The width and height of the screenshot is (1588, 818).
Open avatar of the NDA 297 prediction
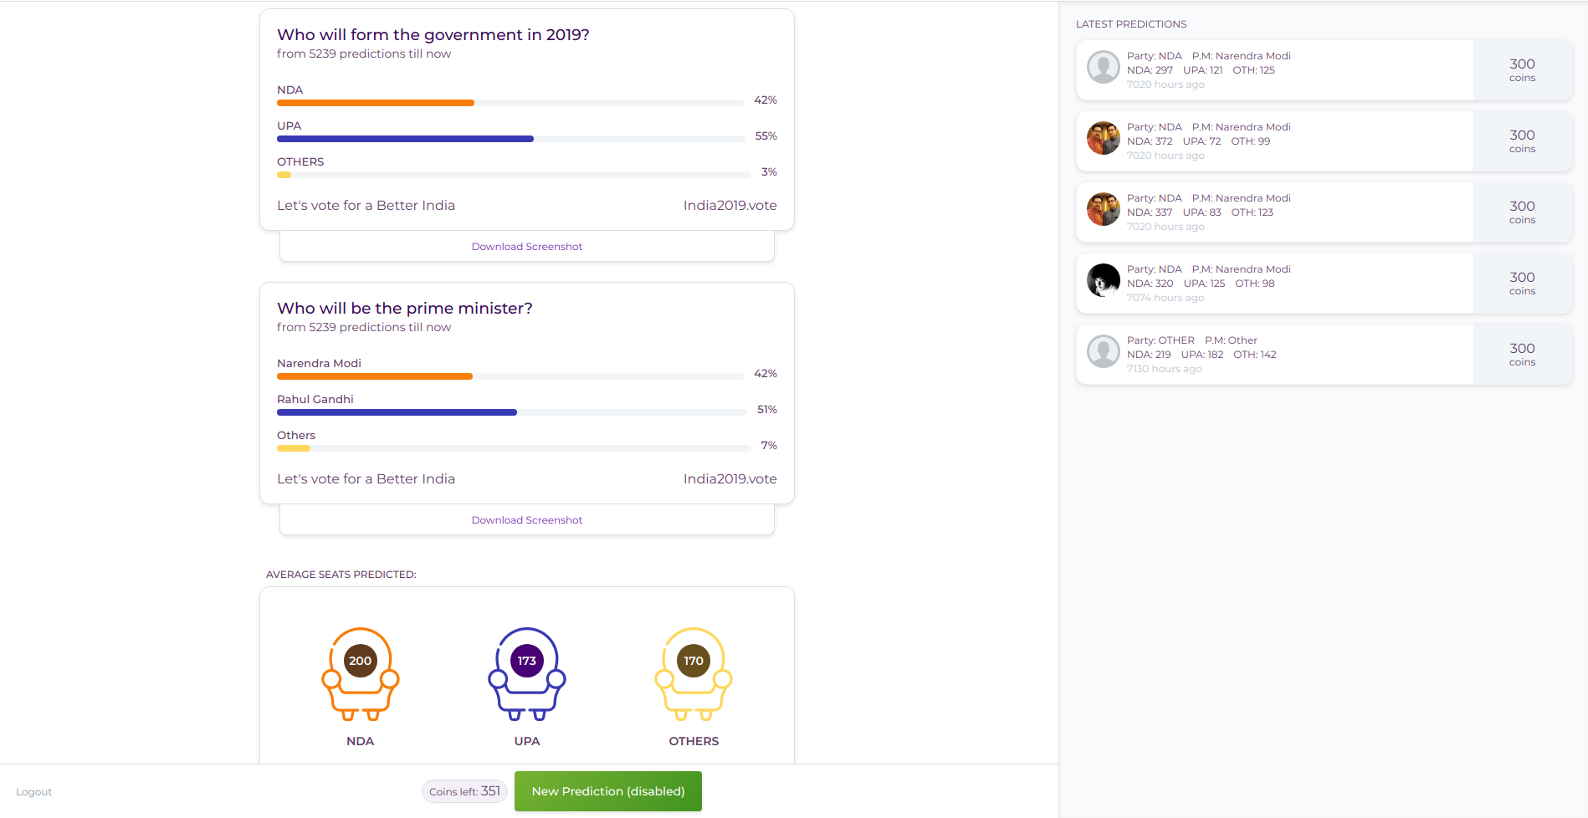point(1103,67)
